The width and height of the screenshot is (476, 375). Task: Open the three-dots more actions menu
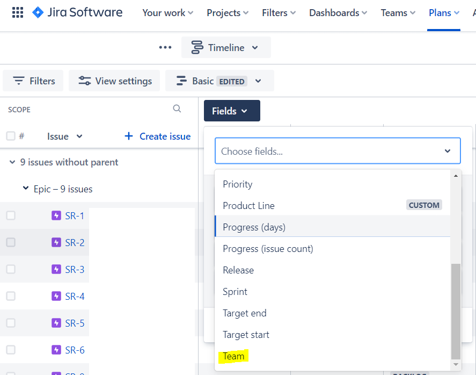coord(165,47)
